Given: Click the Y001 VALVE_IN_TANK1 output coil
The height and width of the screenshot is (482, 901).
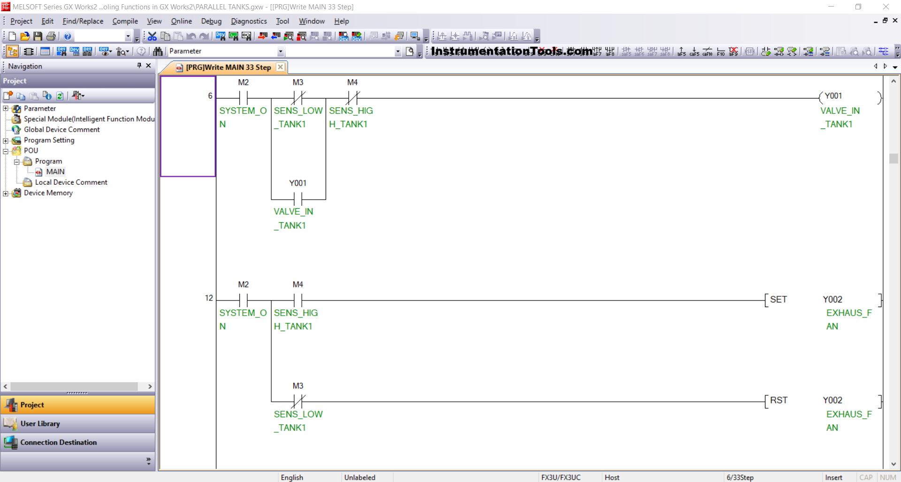Looking at the screenshot, I should pyautogui.click(x=850, y=97).
